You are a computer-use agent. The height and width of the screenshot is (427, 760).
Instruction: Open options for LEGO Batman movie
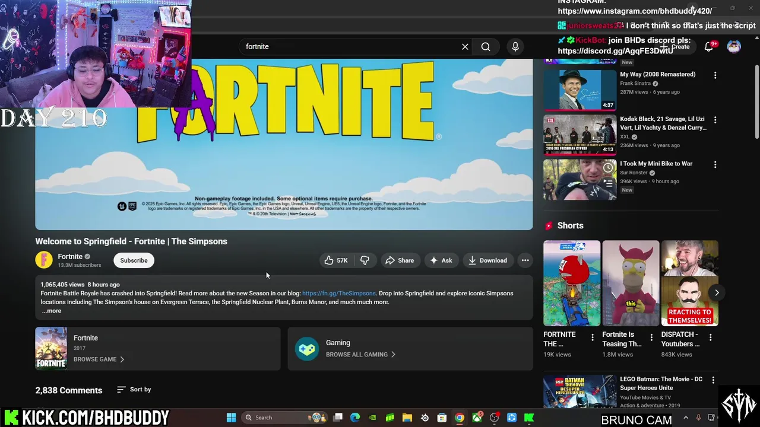click(713, 380)
